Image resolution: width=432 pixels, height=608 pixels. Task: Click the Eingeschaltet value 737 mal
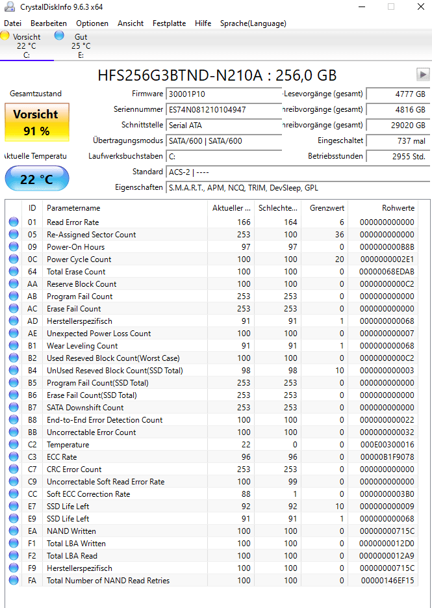click(x=398, y=140)
